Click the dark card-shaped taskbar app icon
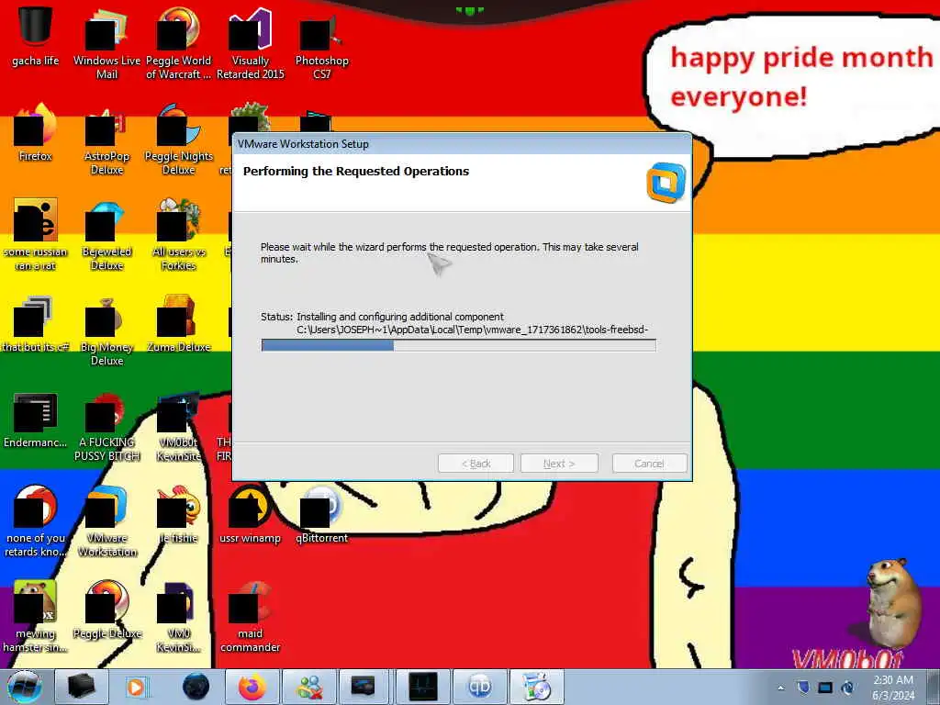Viewport: 940px width, 705px height. click(364, 687)
